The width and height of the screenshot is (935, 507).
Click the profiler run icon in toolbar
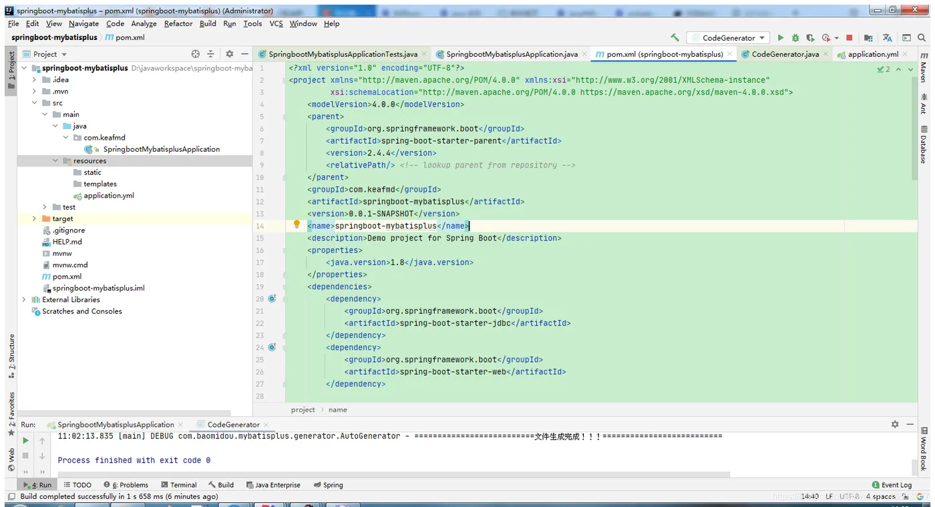(826, 38)
